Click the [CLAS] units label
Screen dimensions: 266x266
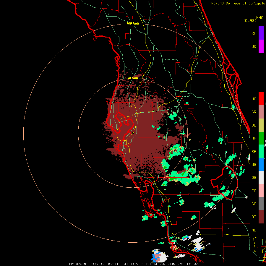[x=250, y=21]
